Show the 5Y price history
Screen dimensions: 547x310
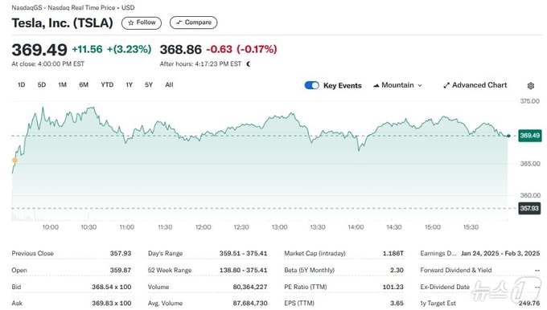(149, 84)
